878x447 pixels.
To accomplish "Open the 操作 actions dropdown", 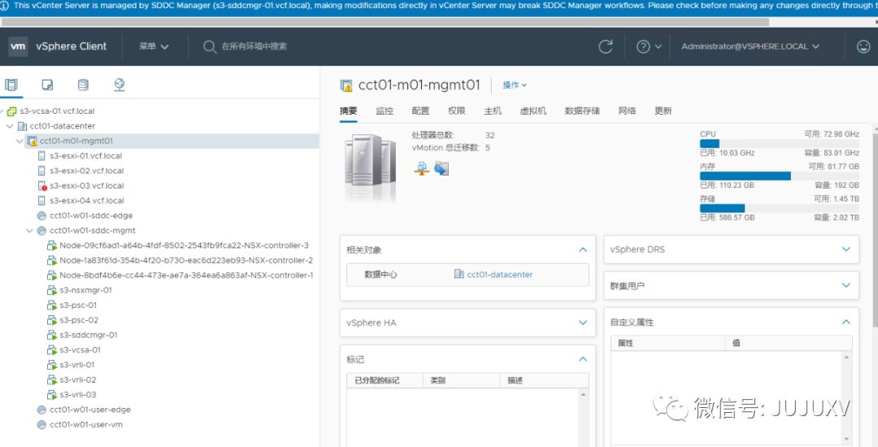I will pyautogui.click(x=515, y=85).
